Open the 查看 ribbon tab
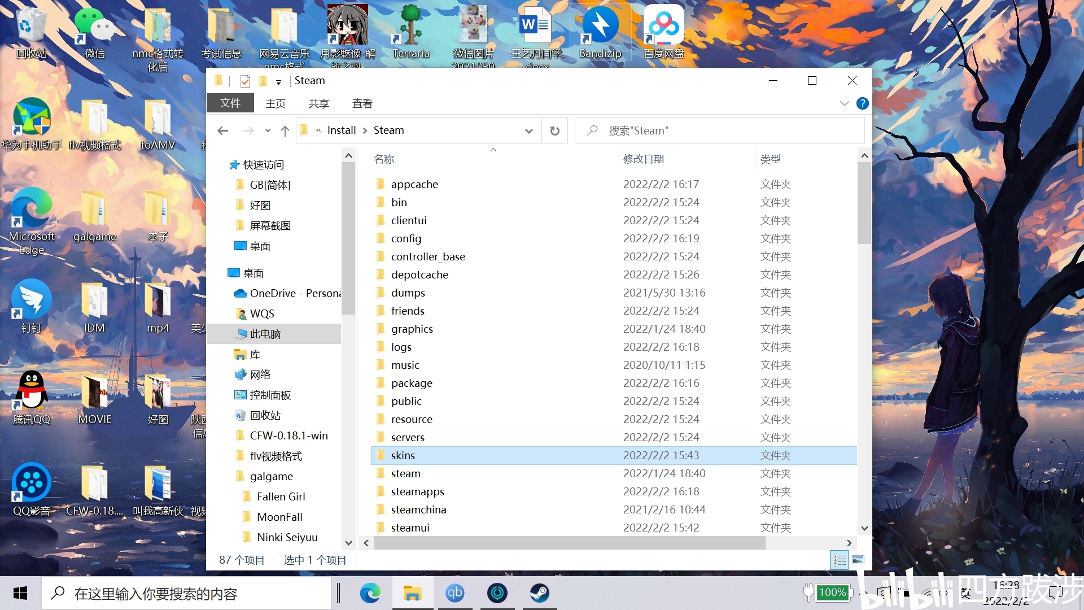1084x610 pixels. click(362, 103)
